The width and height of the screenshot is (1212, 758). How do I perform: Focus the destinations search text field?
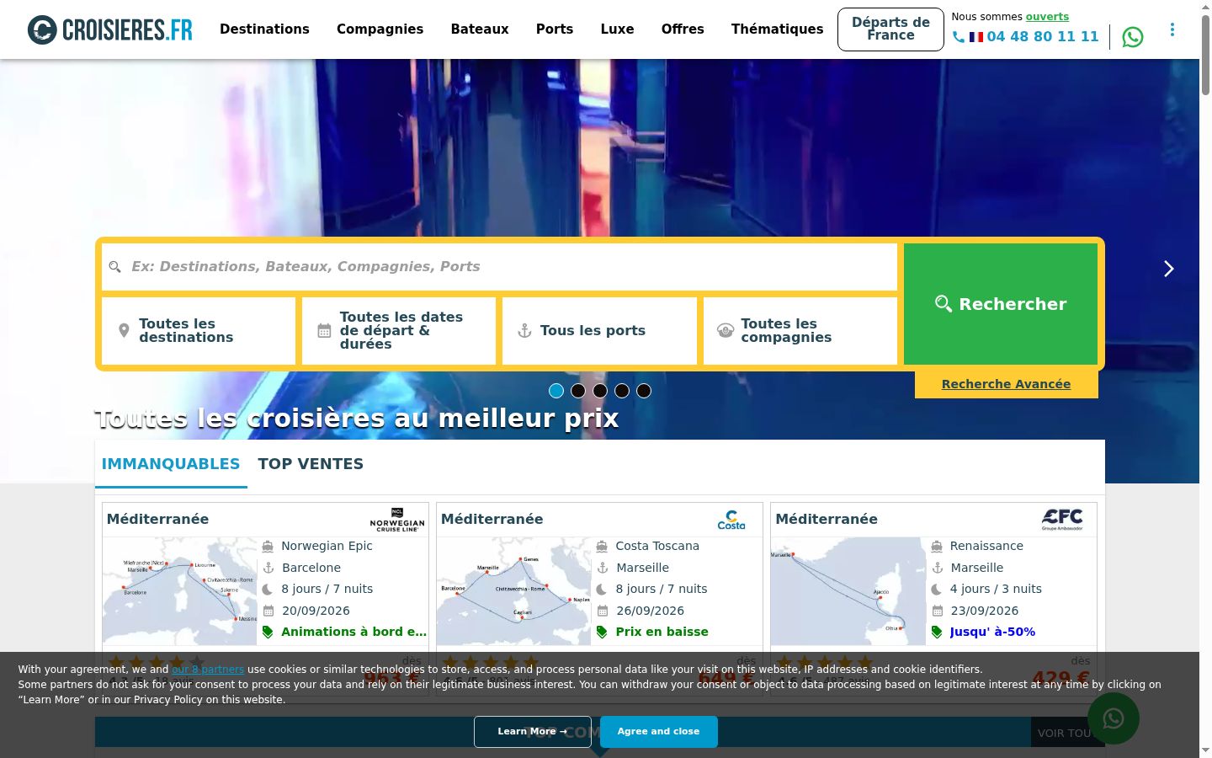pyautogui.click(x=499, y=267)
